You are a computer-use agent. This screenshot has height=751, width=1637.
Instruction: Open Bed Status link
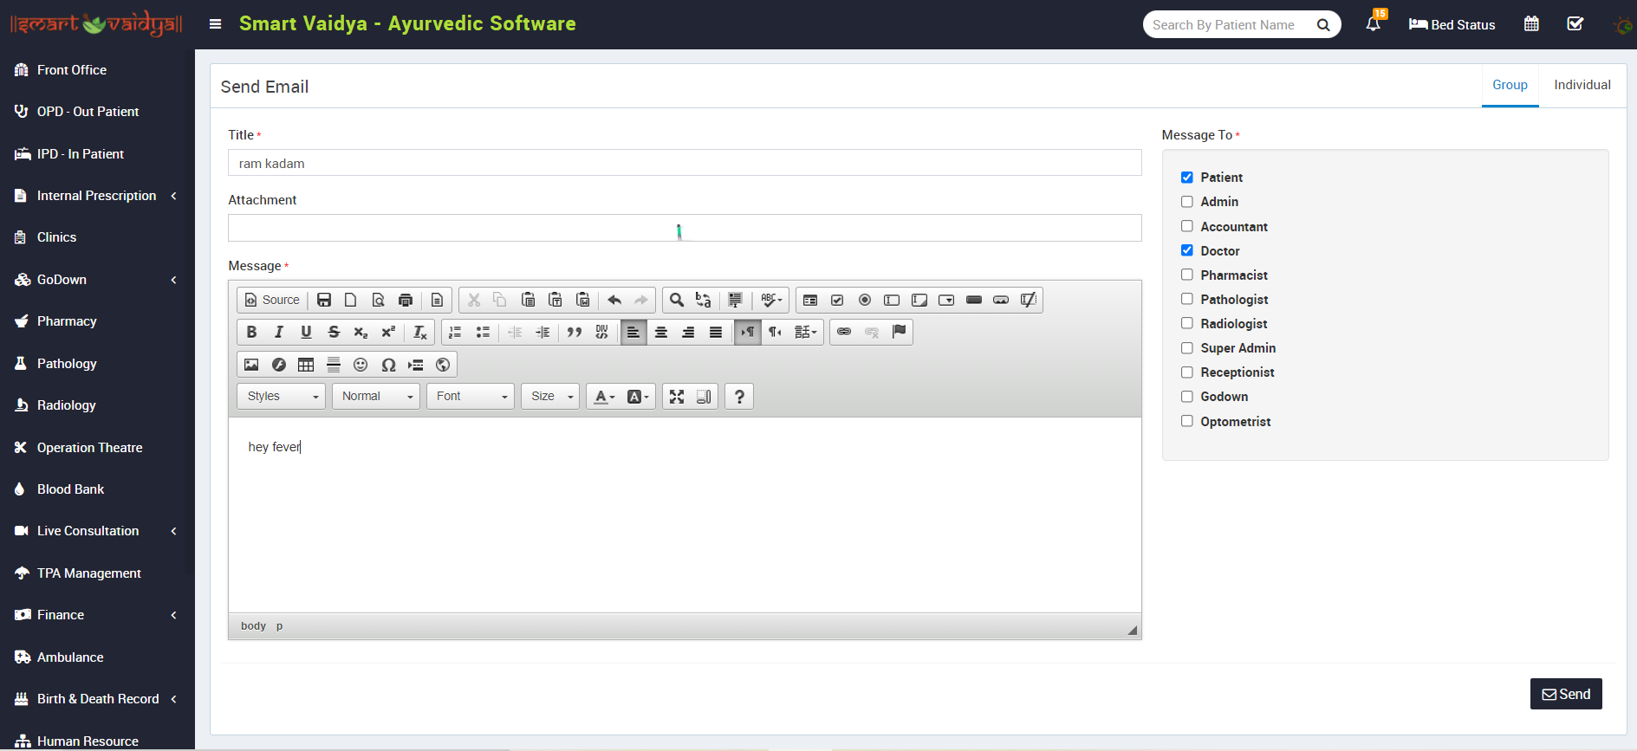click(x=1452, y=24)
